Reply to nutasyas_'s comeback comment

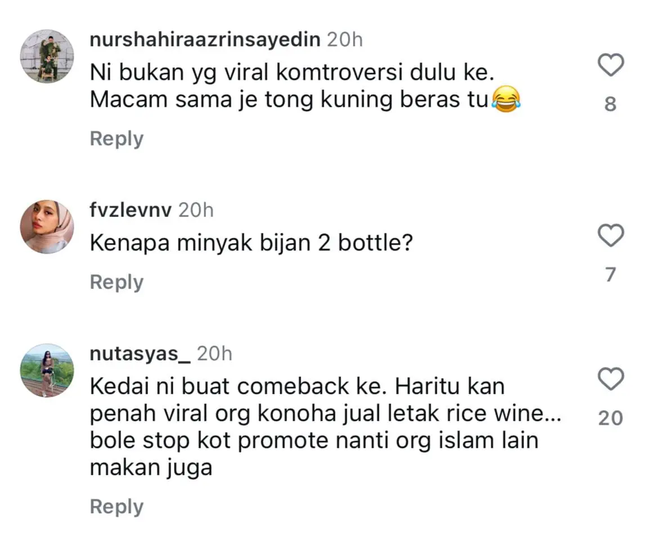[117, 507]
